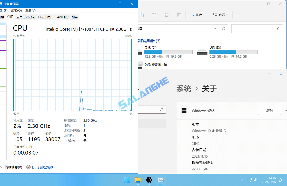Click the Windows logo in Windows 规格

click(184, 111)
